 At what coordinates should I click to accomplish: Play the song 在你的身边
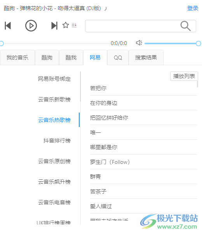143,103
